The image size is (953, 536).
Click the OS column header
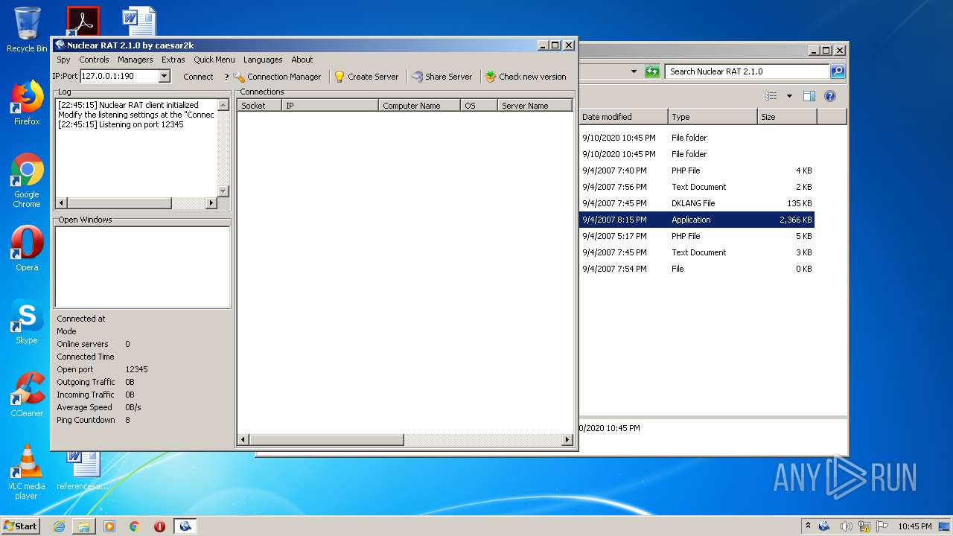click(x=479, y=106)
